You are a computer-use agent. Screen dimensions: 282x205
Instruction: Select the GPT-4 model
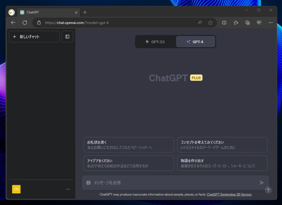pyautogui.click(x=195, y=42)
